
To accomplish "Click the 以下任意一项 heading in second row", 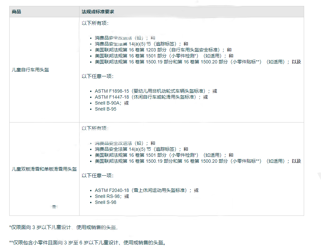I will pos(94,177).
